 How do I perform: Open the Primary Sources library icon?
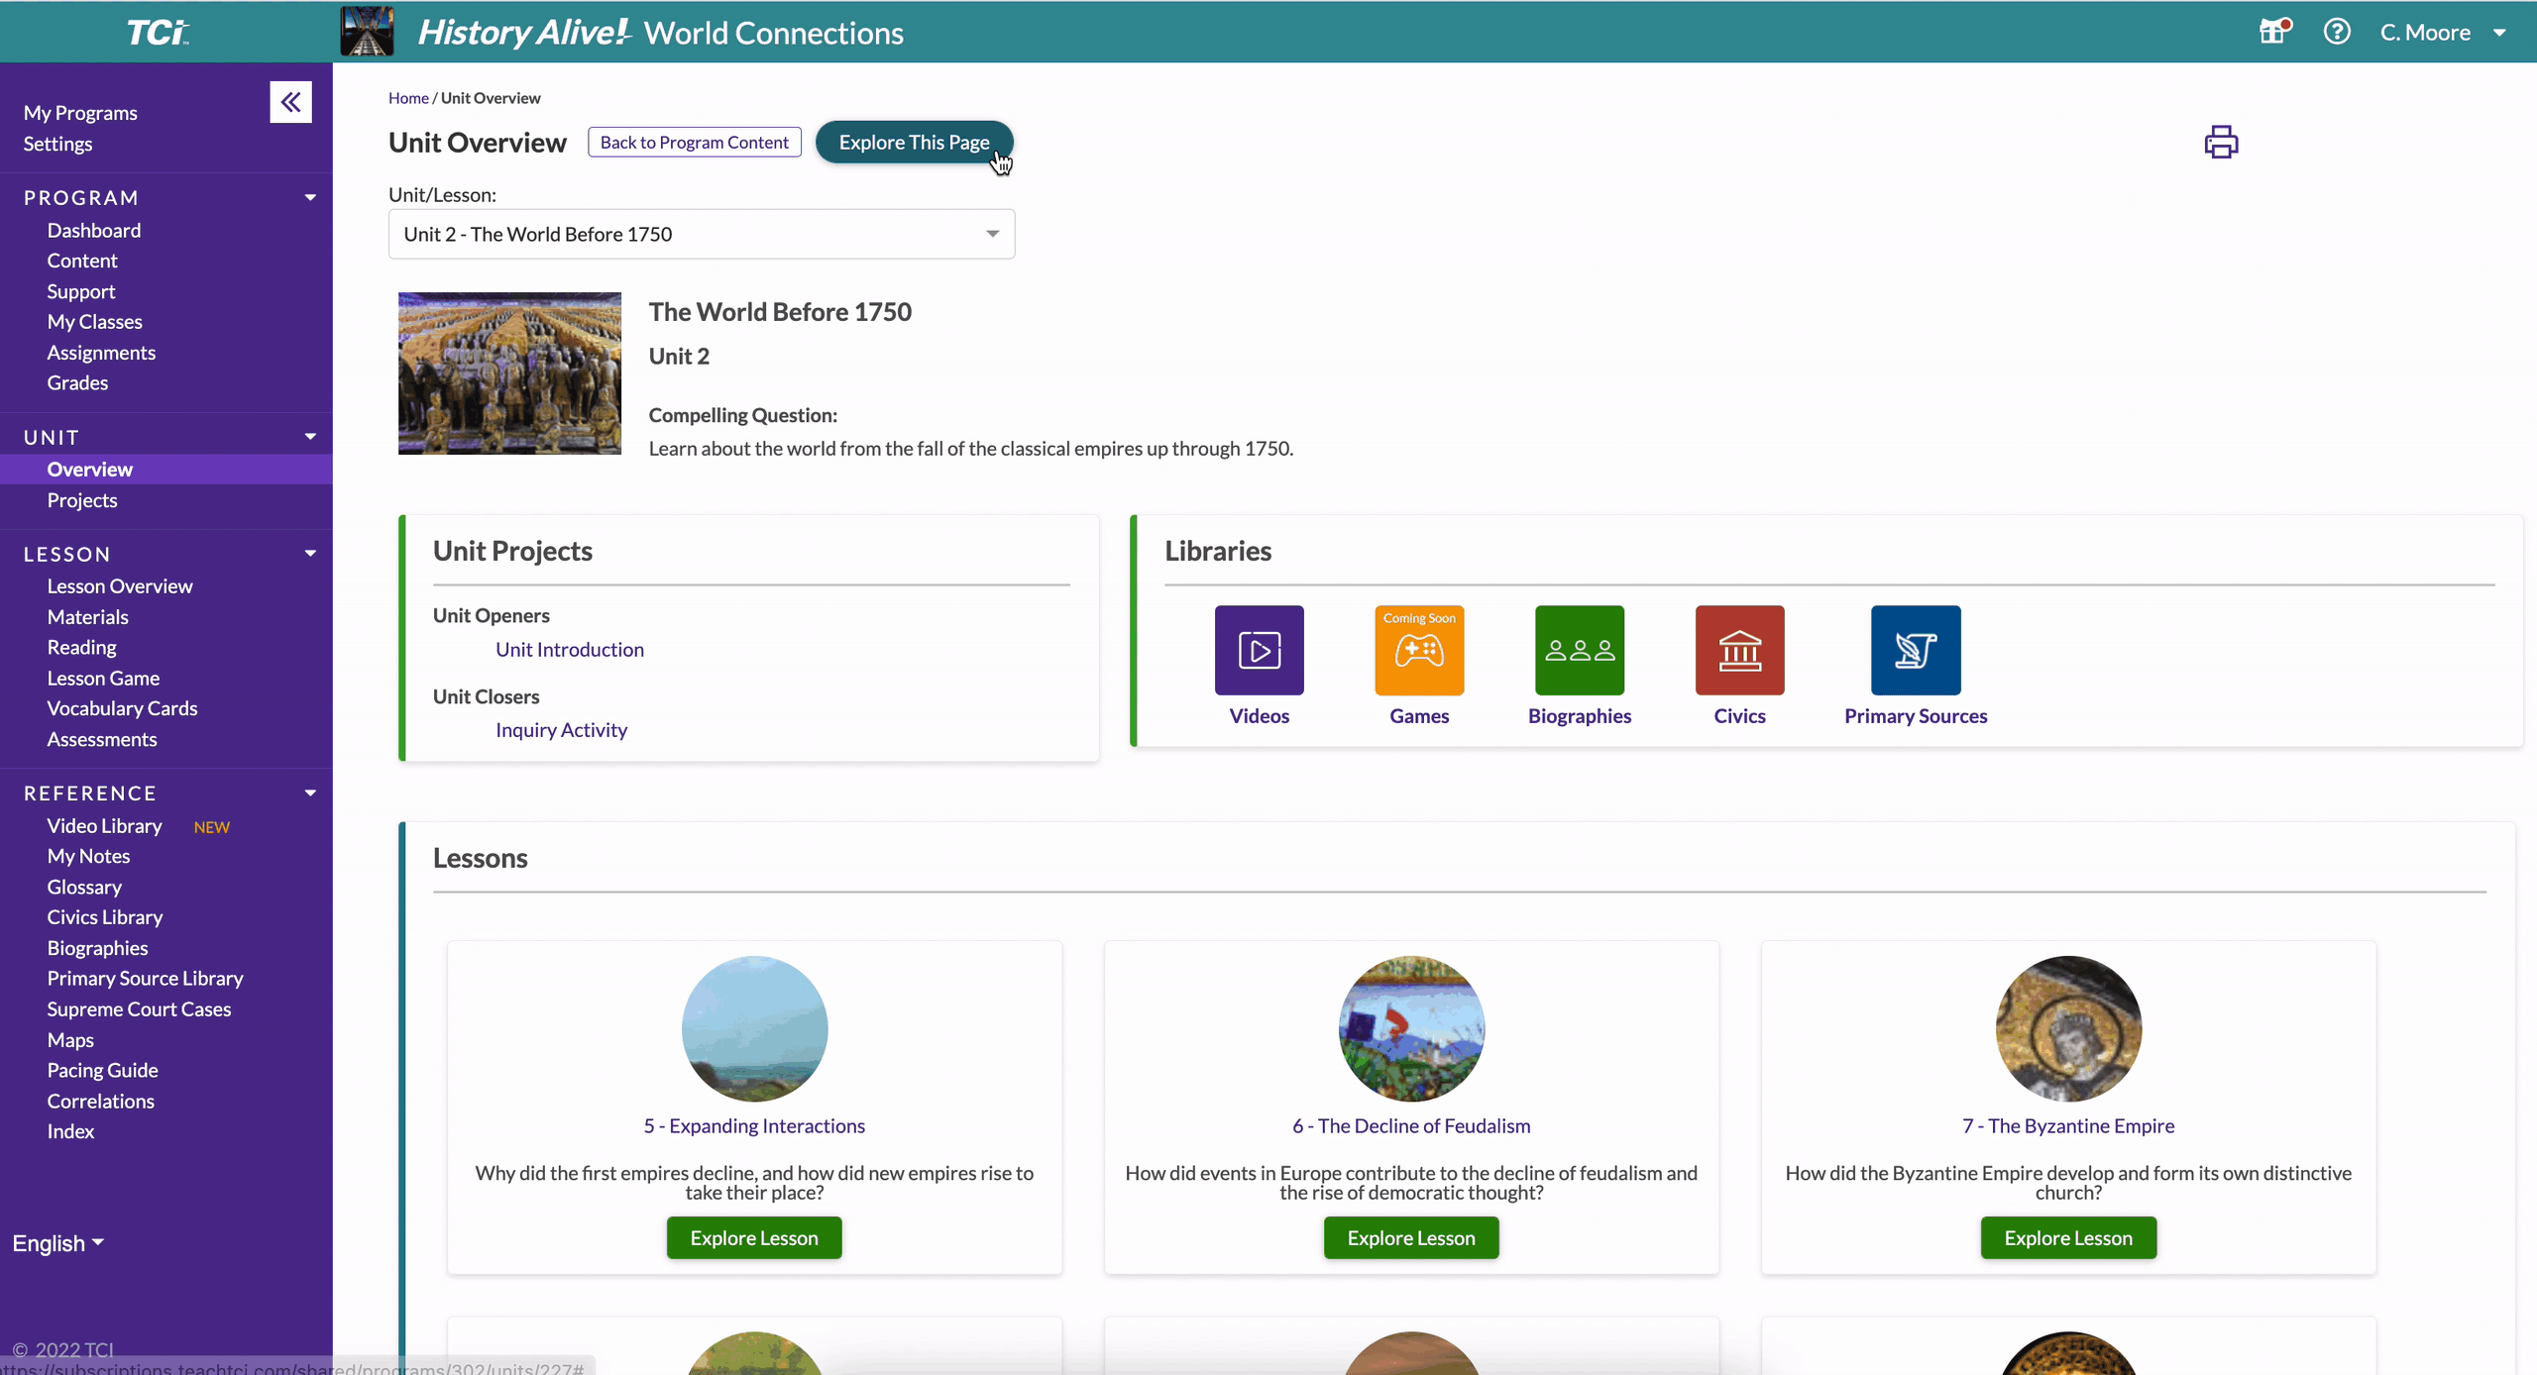tap(1916, 650)
